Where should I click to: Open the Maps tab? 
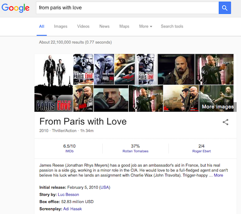click(x=124, y=26)
